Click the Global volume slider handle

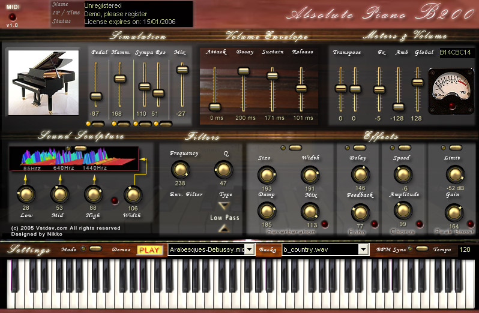(x=417, y=82)
